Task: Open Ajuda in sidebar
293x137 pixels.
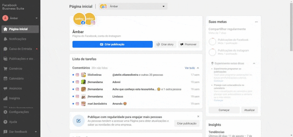Action: [20, 122]
